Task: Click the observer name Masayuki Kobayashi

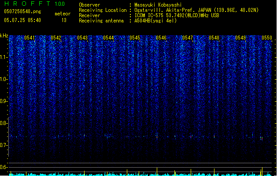Action: point(158,5)
